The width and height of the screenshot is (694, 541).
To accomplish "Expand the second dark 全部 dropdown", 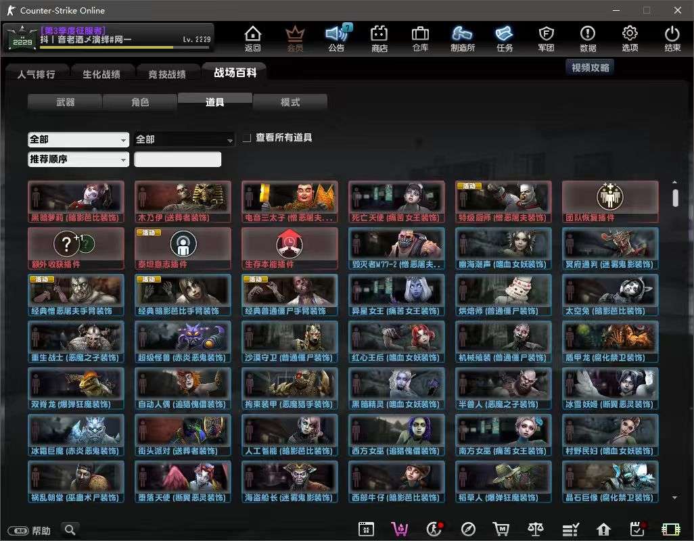I will pyautogui.click(x=184, y=140).
